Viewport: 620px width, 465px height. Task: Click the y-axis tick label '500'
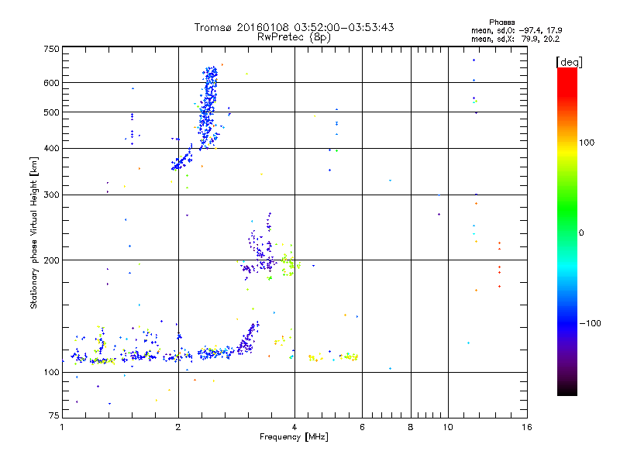coord(51,112)
